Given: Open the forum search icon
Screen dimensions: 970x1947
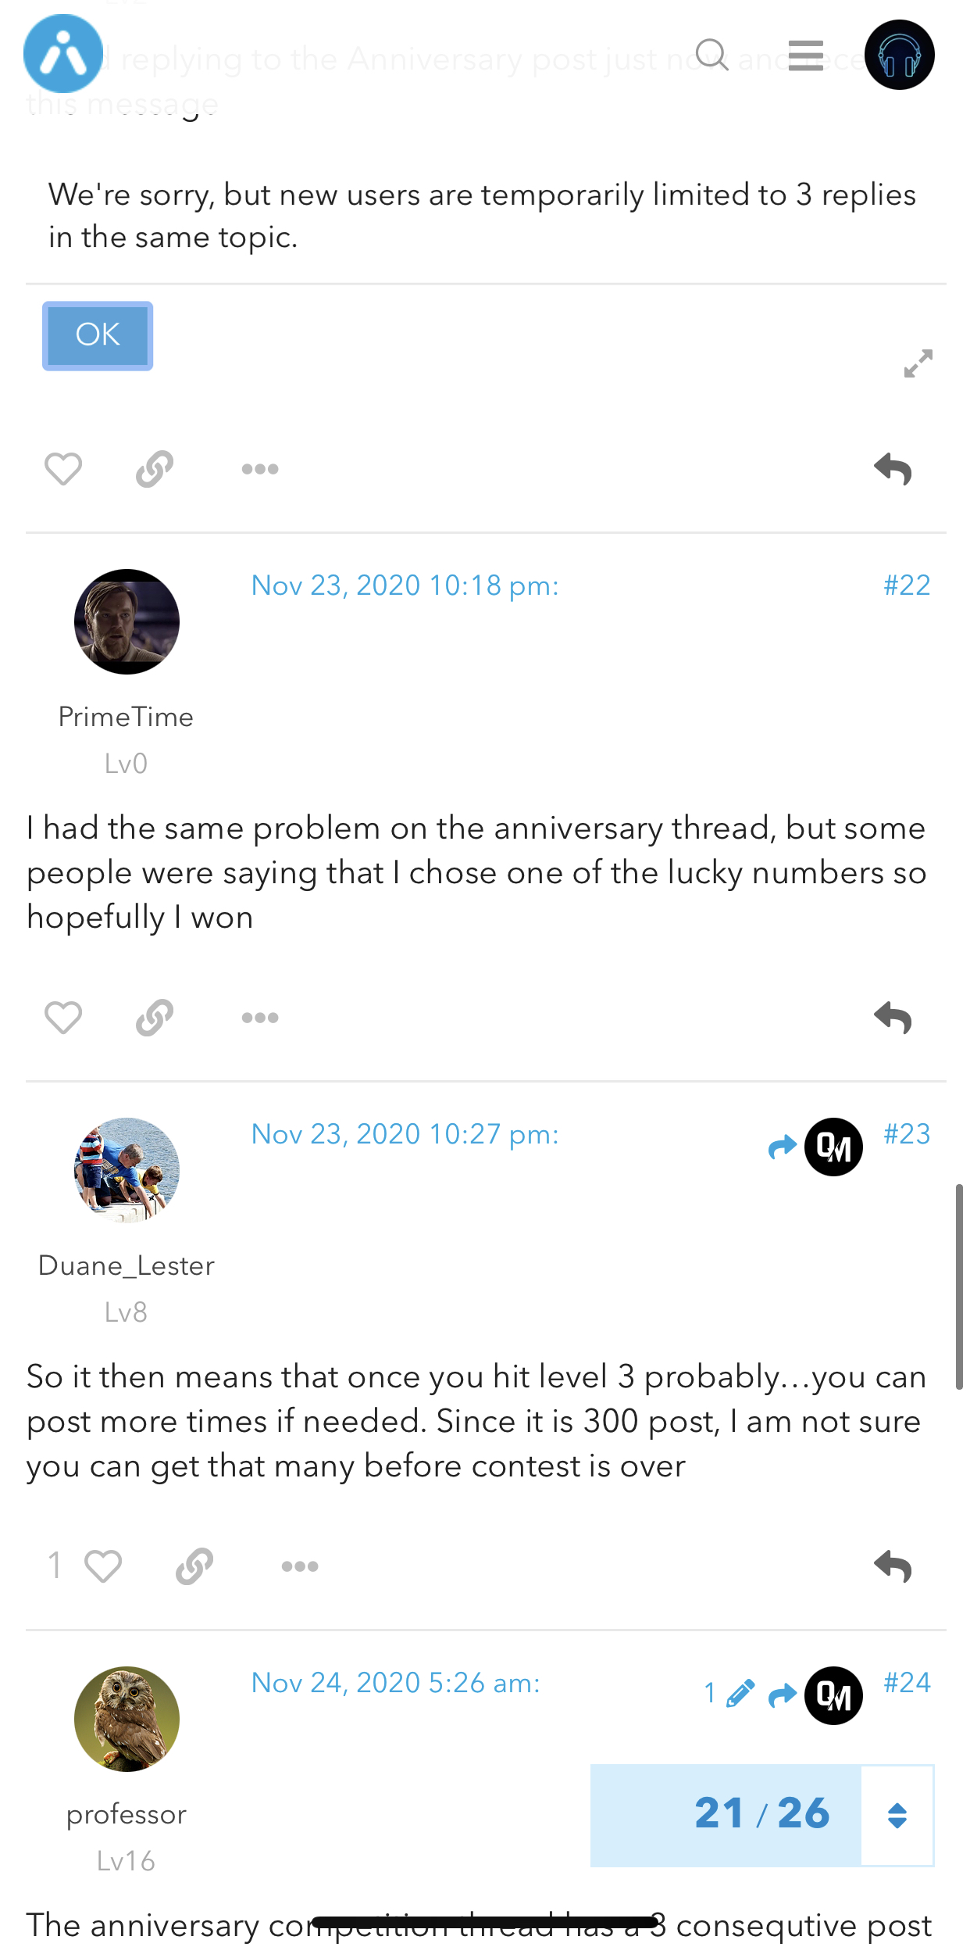Looking at the screenshot, I should pos(711,55).
